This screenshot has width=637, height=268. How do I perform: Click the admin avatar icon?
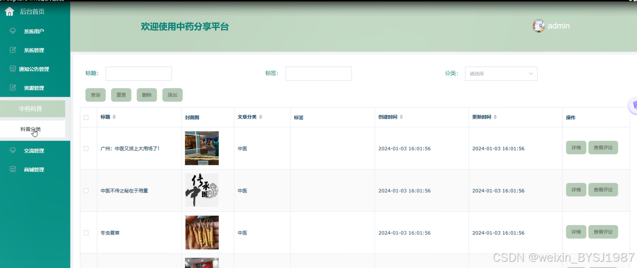pos(538,26)
